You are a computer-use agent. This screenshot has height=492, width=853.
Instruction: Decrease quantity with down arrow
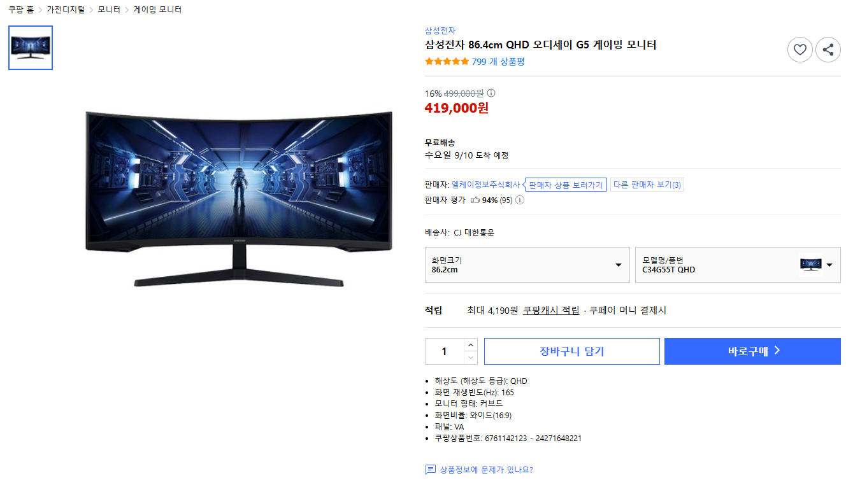coord(470,358)
